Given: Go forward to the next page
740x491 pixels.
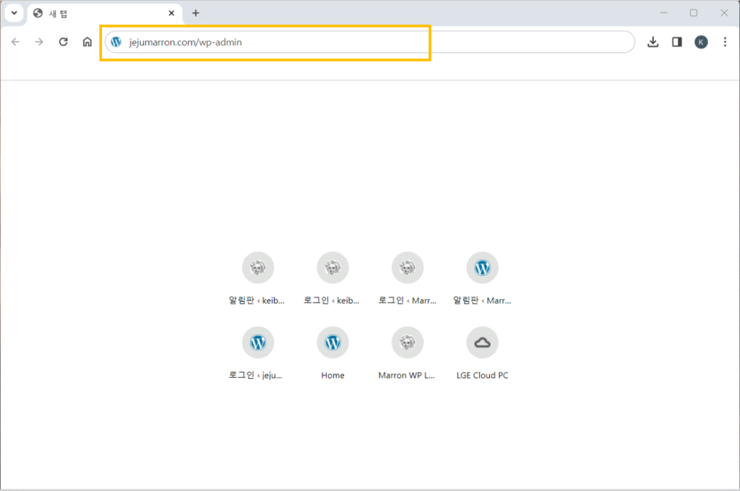Looking at the screenshot, I should pyautogui.click(x=39, y=42).
